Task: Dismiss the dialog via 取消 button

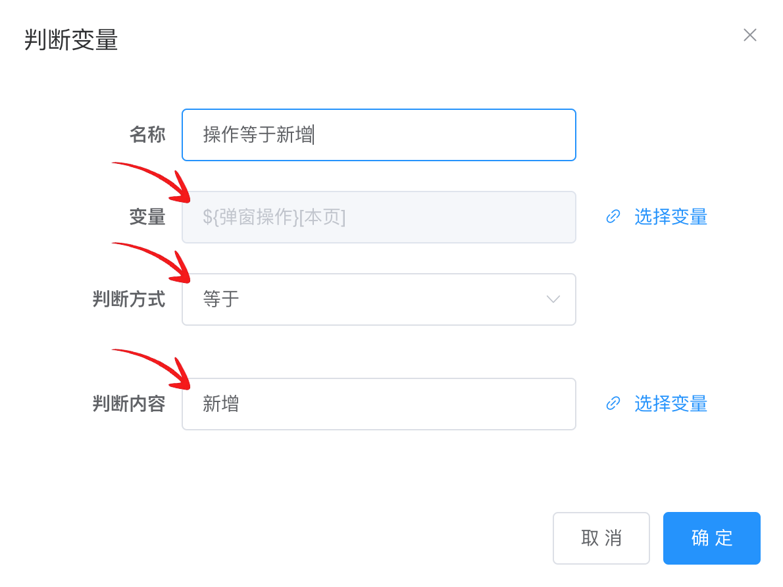Action: (601, 538)
